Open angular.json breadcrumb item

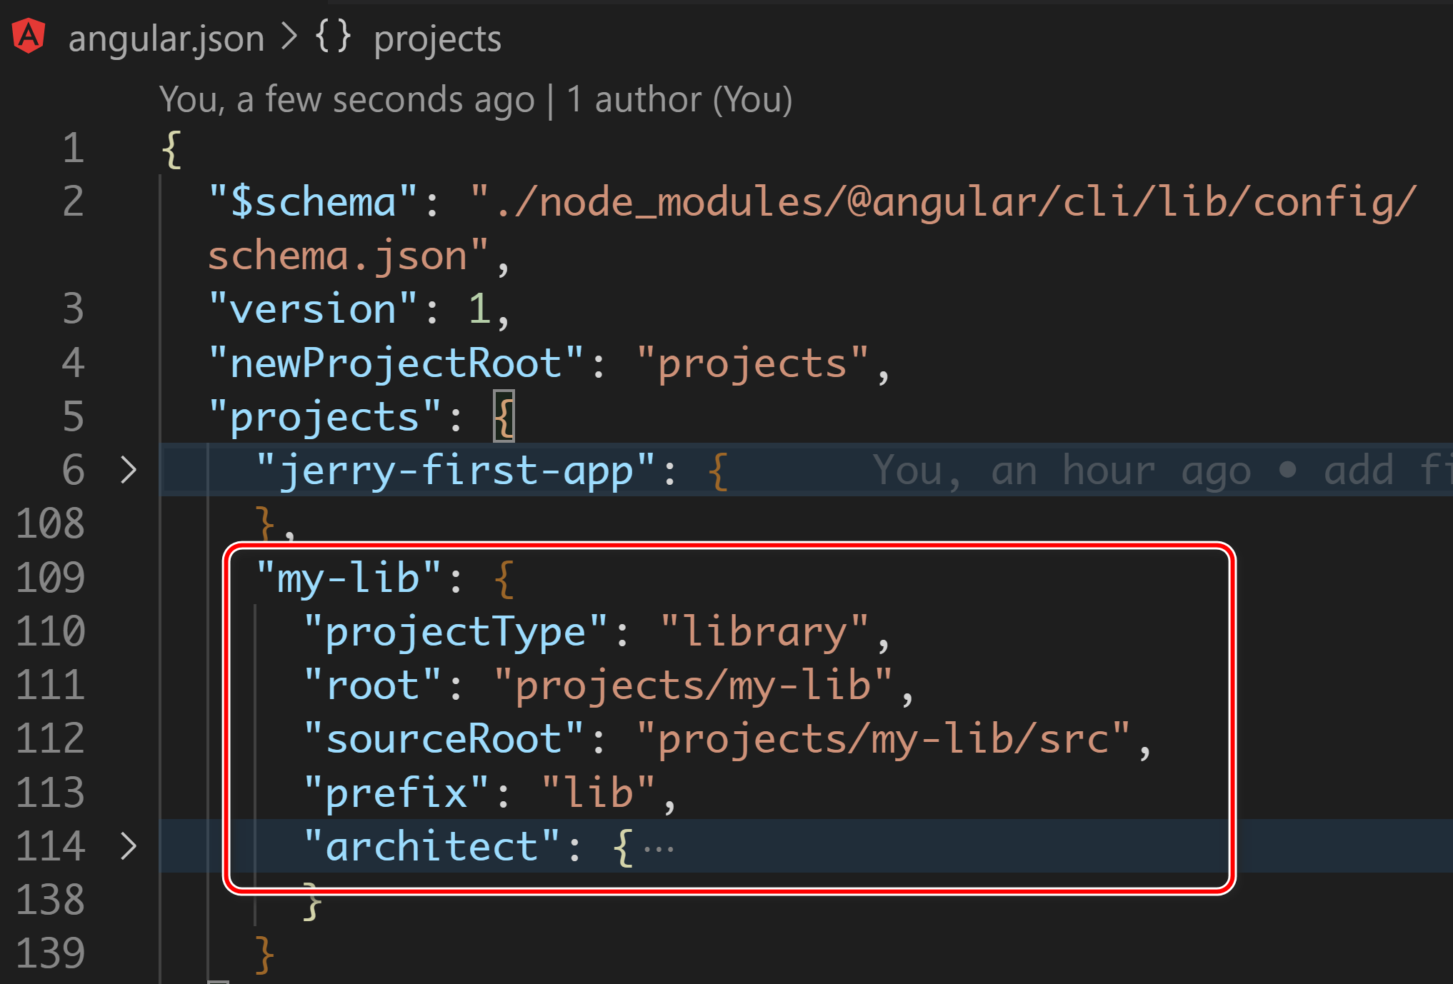(166, 39)
